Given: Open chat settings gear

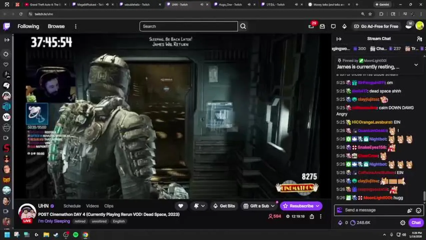Looking at the screenshot, I should pyautogui.click(x=403, y=223).
